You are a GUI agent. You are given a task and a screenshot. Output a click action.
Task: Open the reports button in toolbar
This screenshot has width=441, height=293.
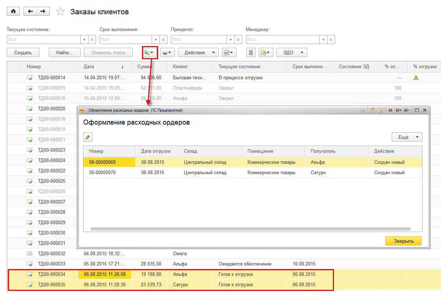point(229,52)
